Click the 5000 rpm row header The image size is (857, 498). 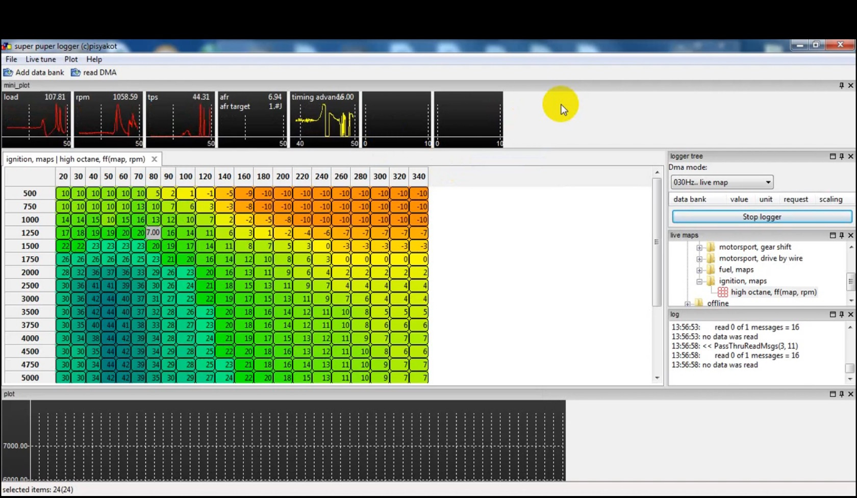[x=30, y=378]
